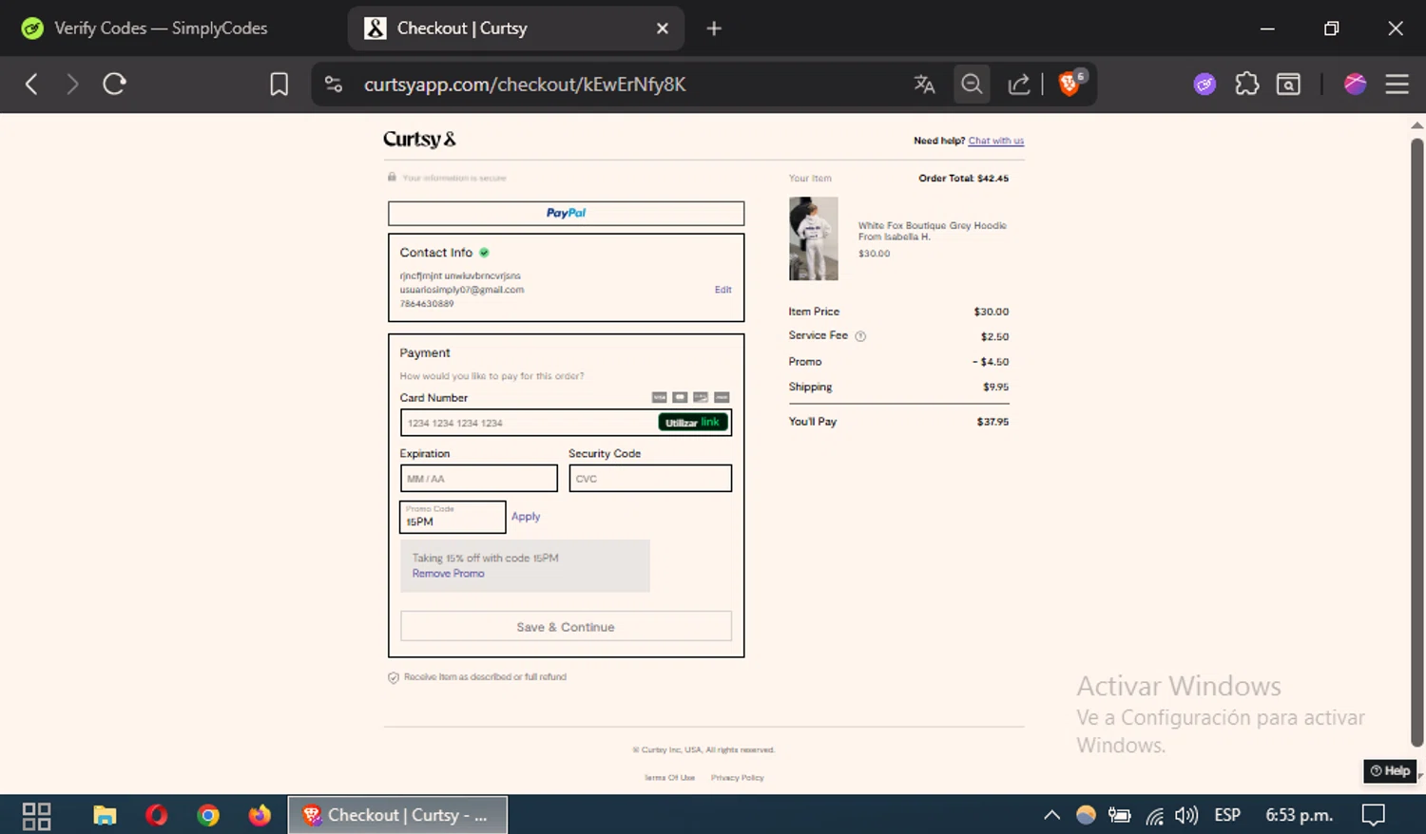This screenshot has width=1426, height=834.
Task: Click the 6:53 p.m. clock
Action: pos(1299,815)
